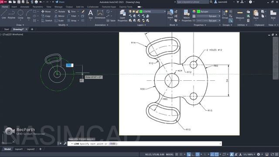Select the Polyline tool
279x157 pixels.
point(12,14)
